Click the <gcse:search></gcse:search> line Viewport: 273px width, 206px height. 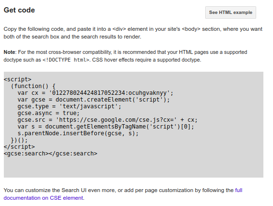(x=50, y=154)
